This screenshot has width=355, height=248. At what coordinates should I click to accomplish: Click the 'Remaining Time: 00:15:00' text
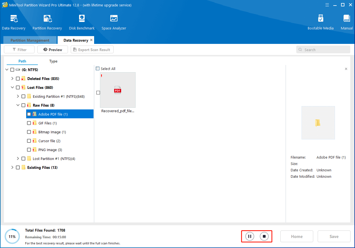(45, 237)
